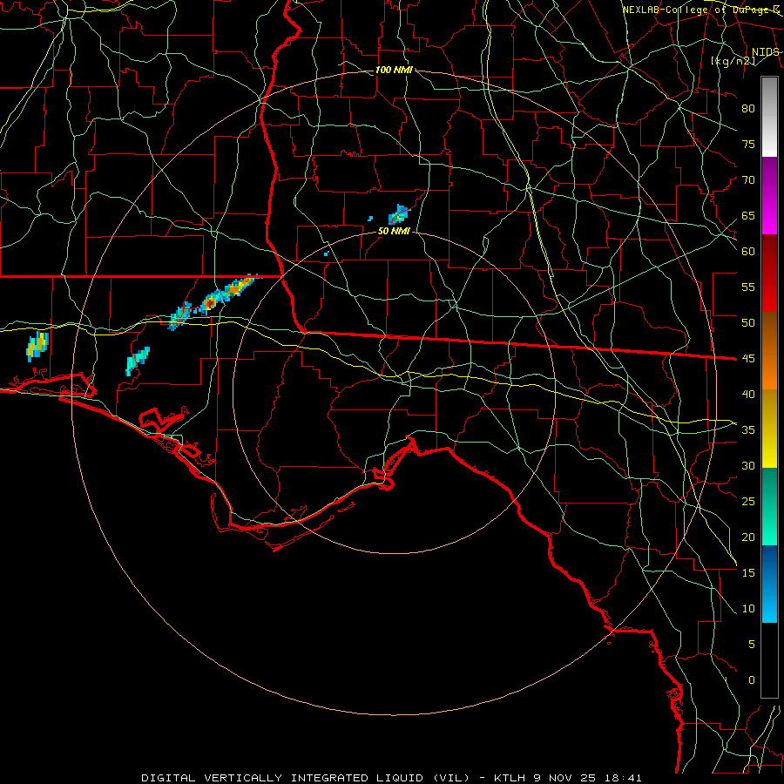Click the 30 value on the color scale
This screenshot has height=784, width=784.
point(748,466)
